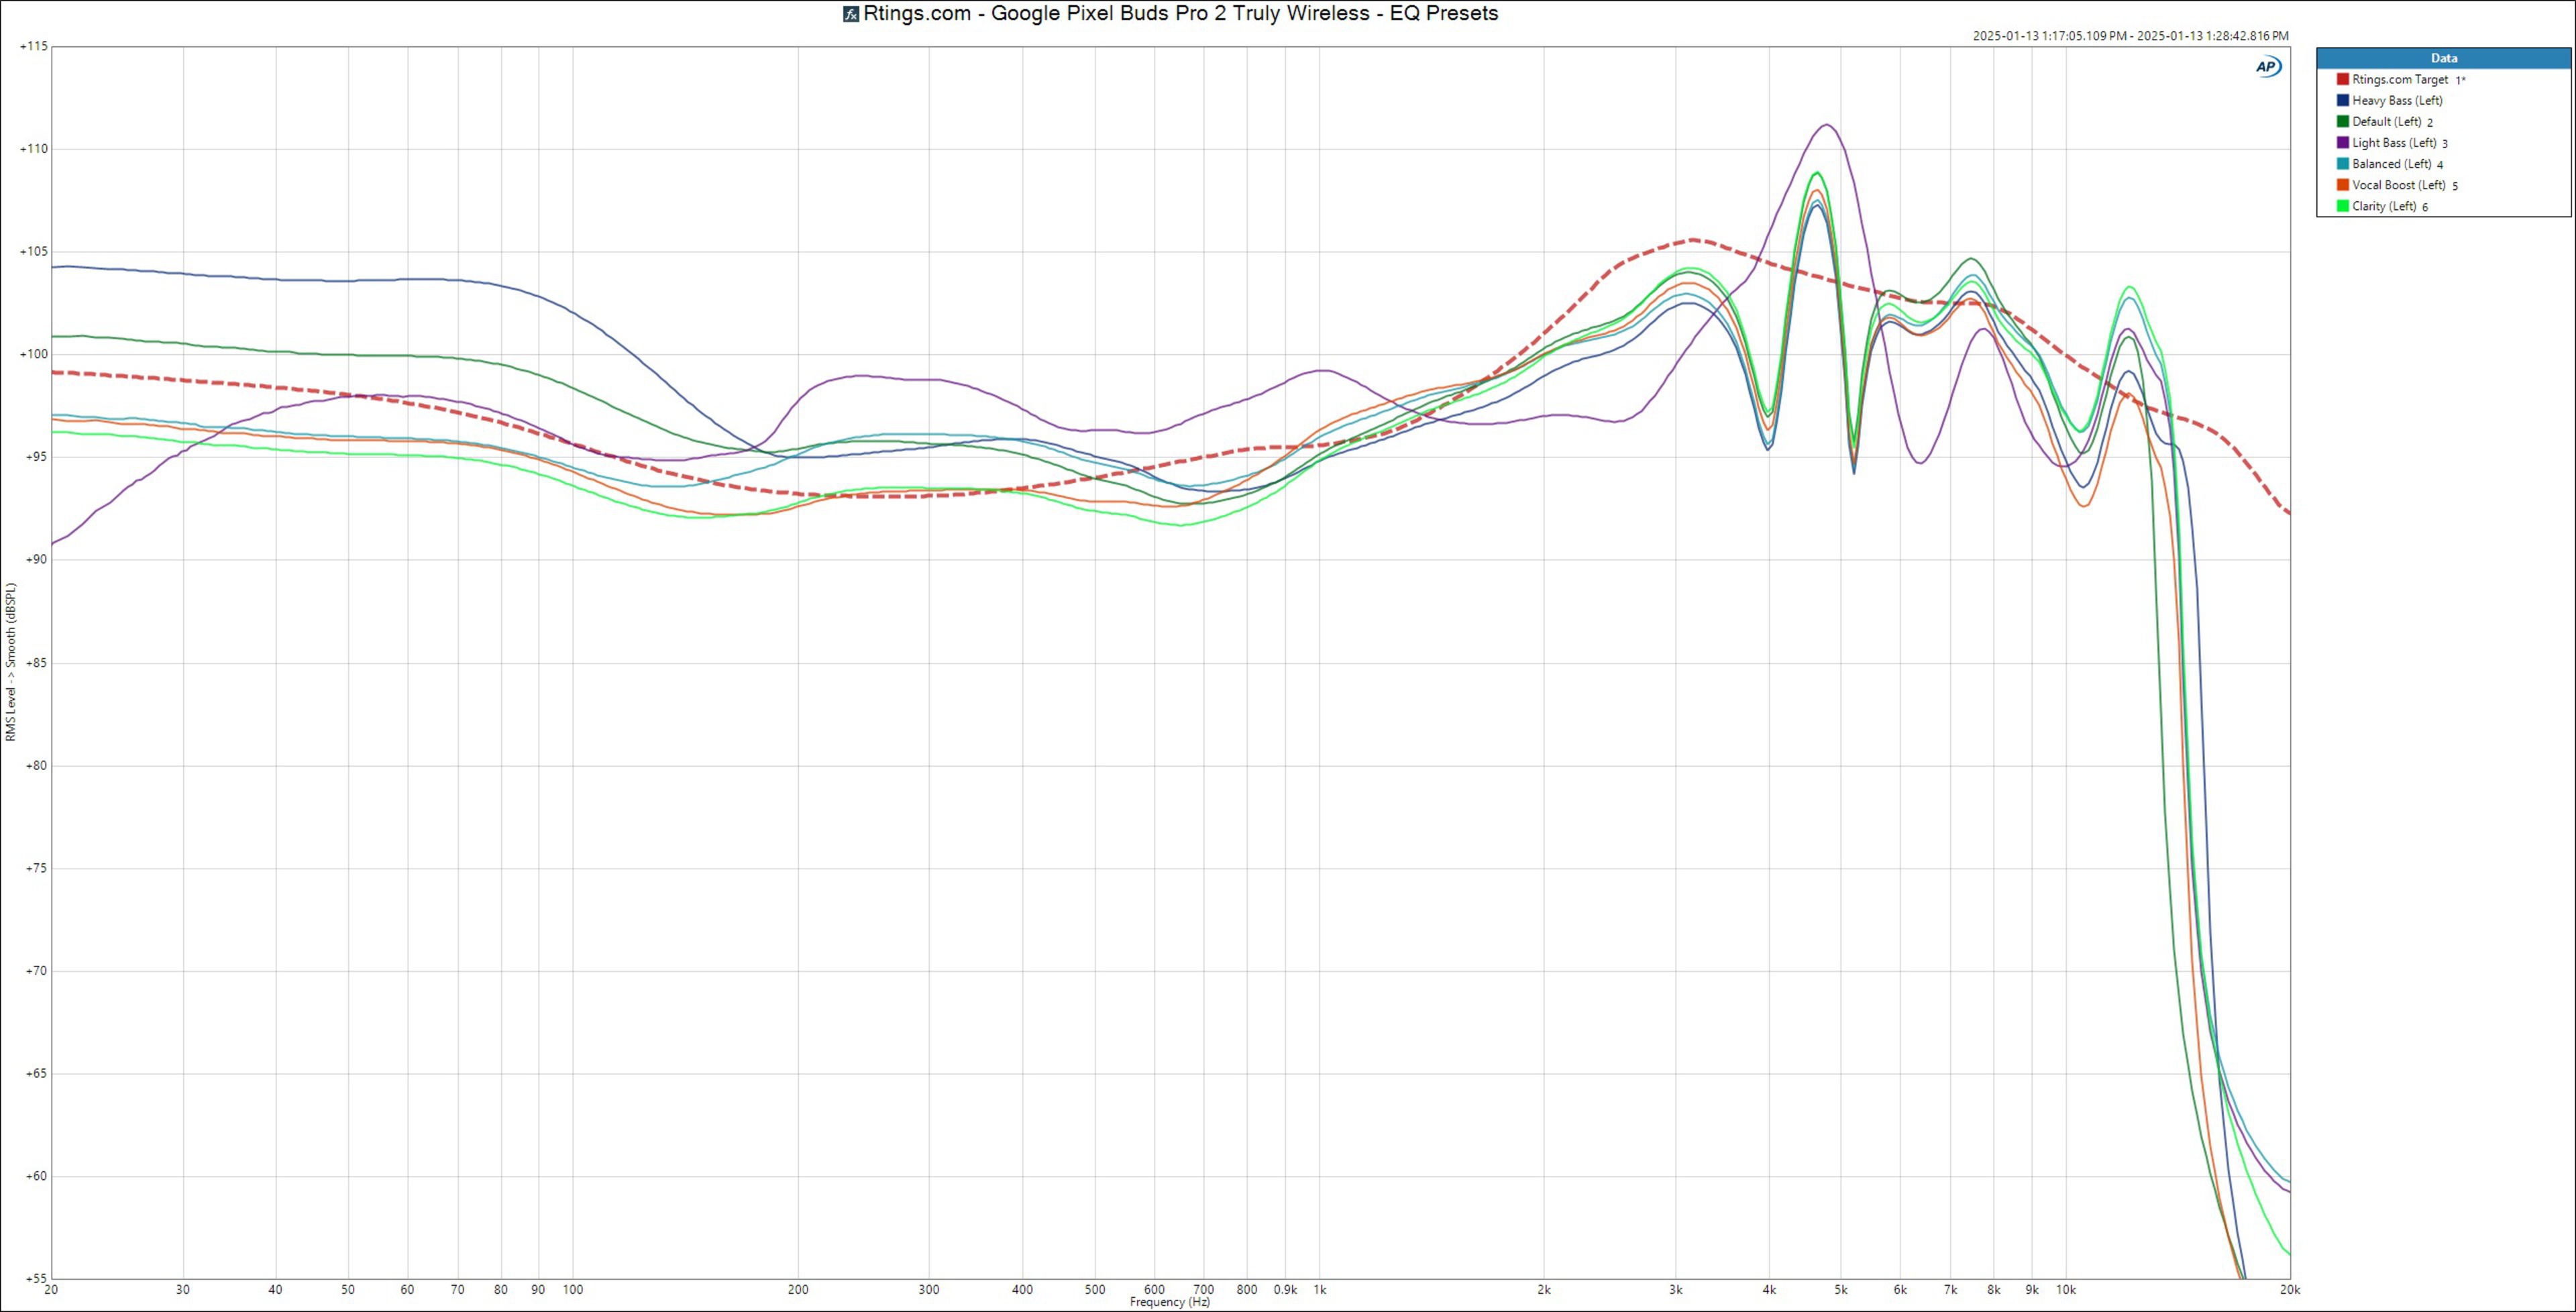Click the Frequency (Hz) axis label

[x=1169, y=1302]
